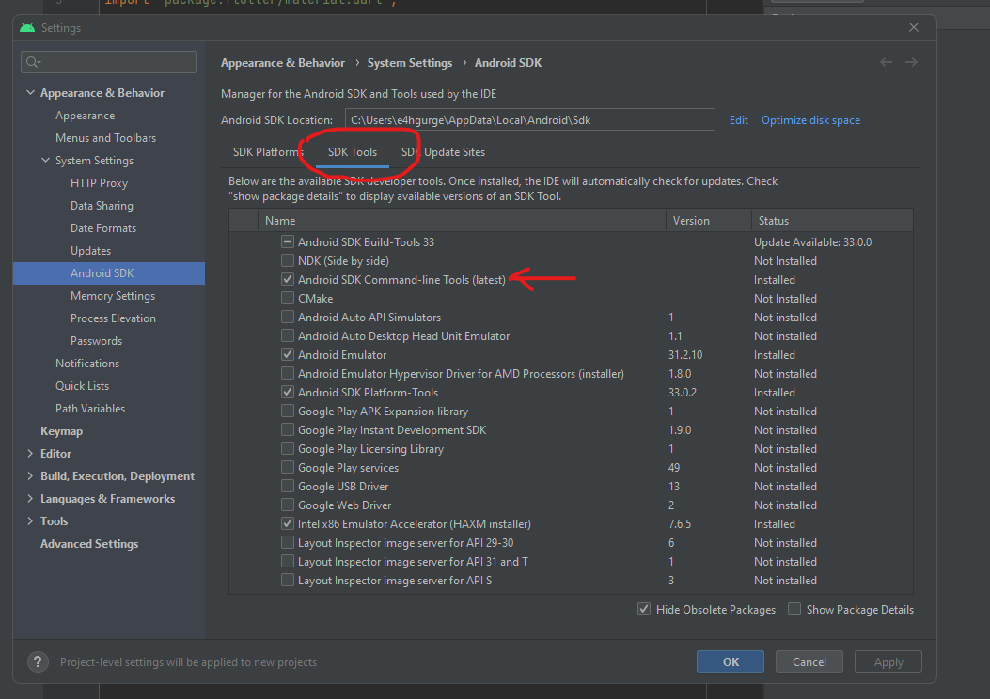Image resolution: width=990 pixels, height=699 pixels.
Task: Click the Version column header
Action: click(x=708, y=220)
